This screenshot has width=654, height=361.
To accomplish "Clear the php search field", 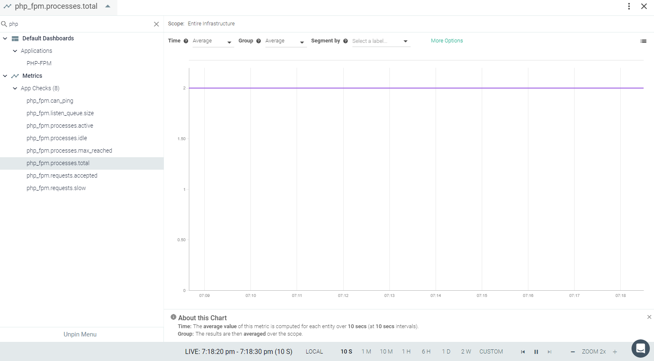I will 156,24.
